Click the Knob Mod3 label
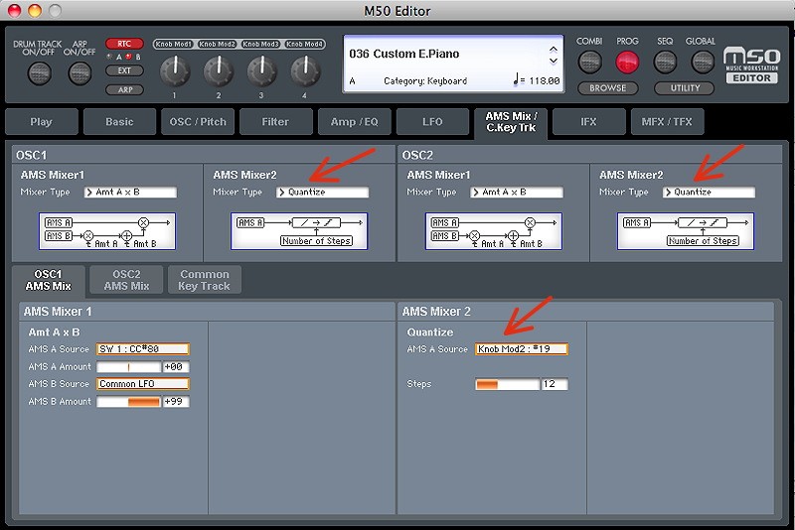Viewport: 795px width, 530px height. coord(260,44)
